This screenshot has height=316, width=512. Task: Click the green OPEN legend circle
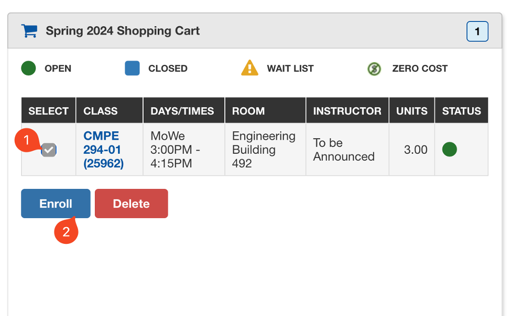(28, 69)
